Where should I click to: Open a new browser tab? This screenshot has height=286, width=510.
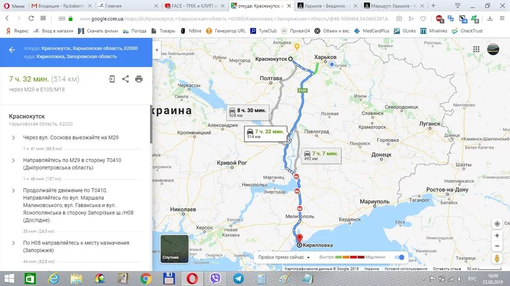433,6
